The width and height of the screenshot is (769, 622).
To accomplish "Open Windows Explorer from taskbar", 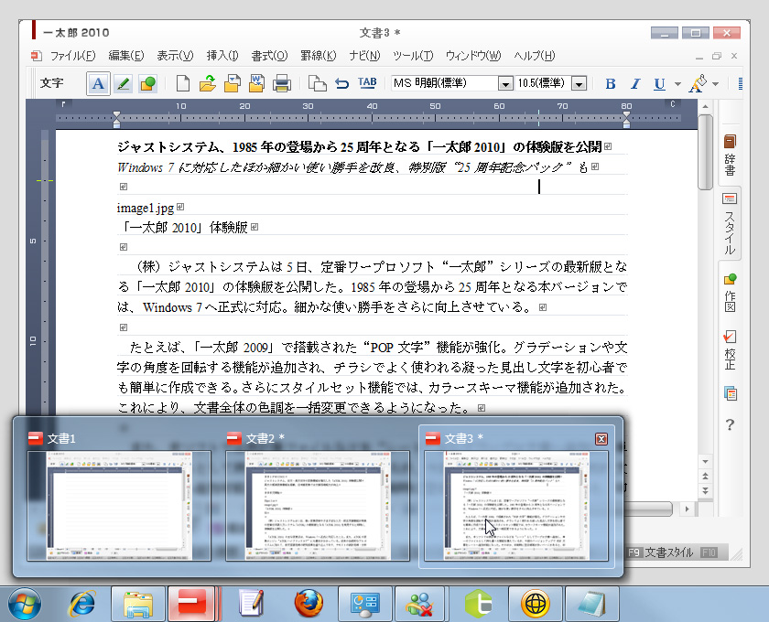I will pos(138,604).
